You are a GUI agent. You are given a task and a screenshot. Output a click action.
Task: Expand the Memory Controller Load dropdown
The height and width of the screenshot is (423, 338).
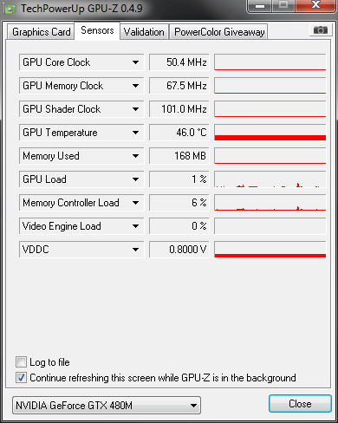click(x=135, y=203)
